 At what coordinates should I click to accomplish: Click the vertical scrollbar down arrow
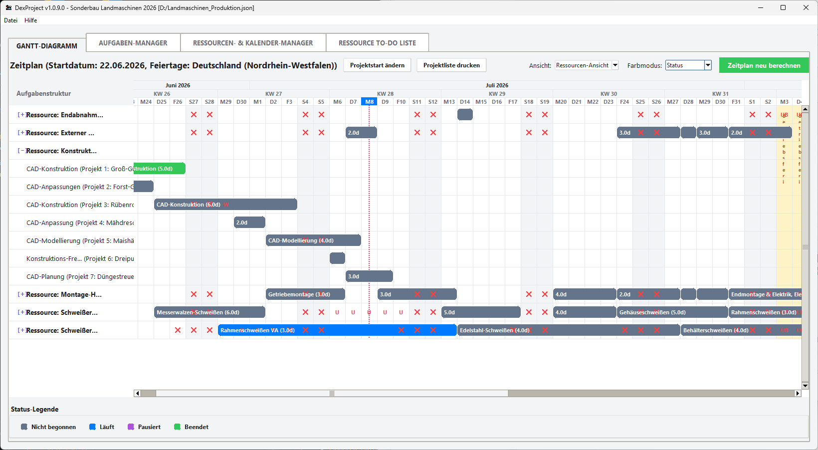click(x=805, y=386)
